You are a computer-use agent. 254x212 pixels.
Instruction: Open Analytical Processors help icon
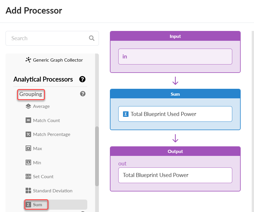[x=82, y=79]
